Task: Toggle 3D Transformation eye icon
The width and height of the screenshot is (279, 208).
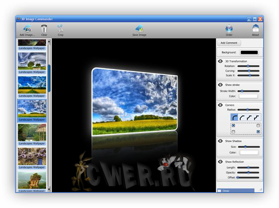Action: click(220, 61)
